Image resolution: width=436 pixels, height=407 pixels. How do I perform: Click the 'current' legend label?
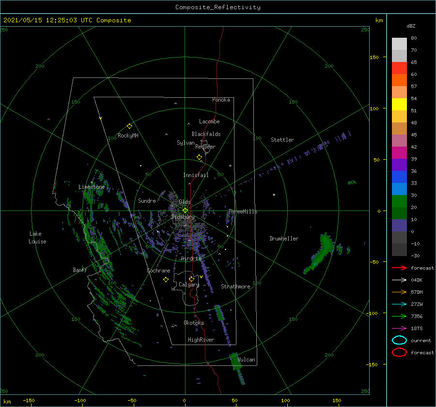pyautogui.click(x=421, y=340)
